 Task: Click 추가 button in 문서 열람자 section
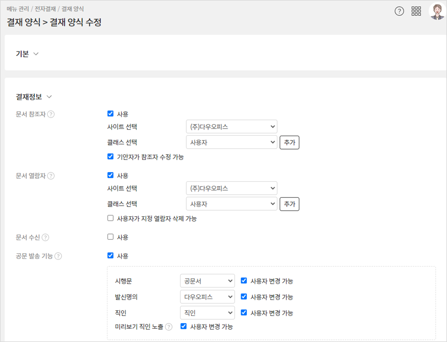tap(289, 204)
